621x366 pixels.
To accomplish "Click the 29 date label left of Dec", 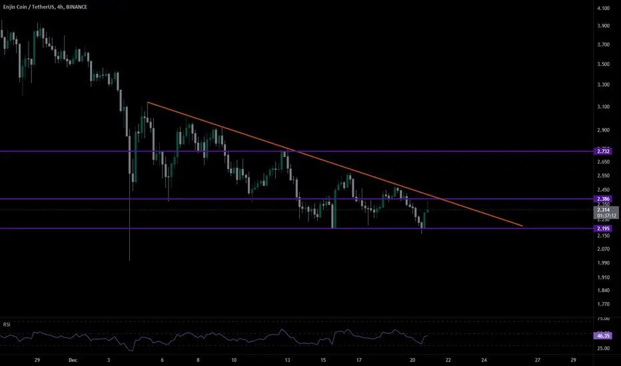I will pos(37,360).
